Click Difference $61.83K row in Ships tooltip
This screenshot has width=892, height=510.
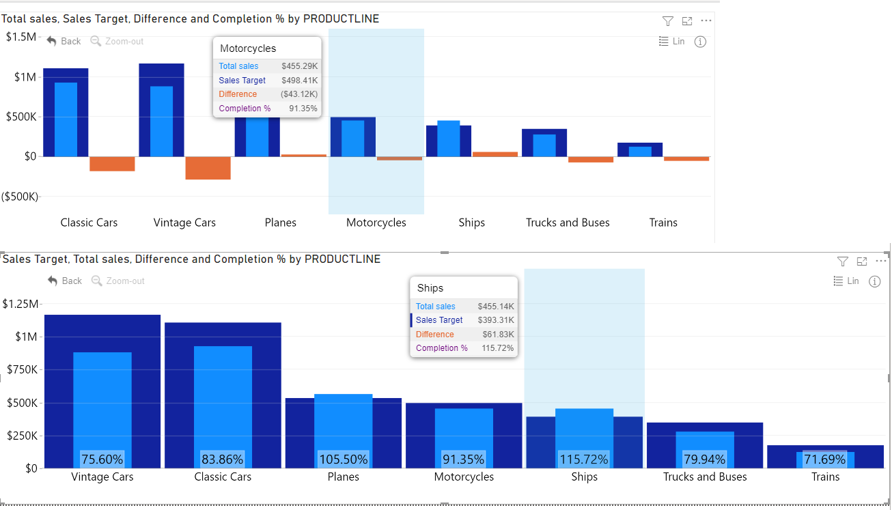(464, 335)
